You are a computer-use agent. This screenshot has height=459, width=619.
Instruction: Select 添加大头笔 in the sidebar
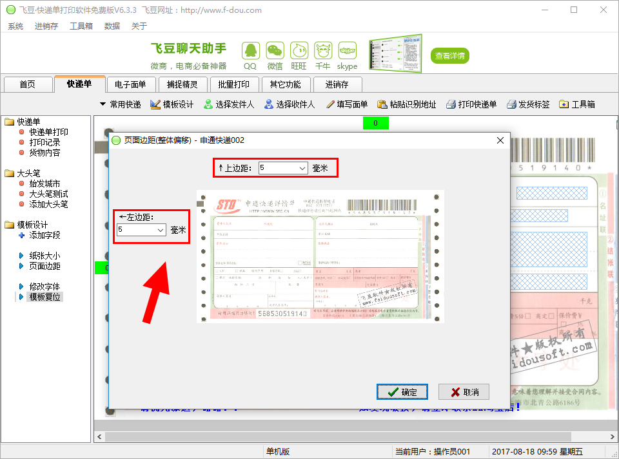click(x=48, y=204)
